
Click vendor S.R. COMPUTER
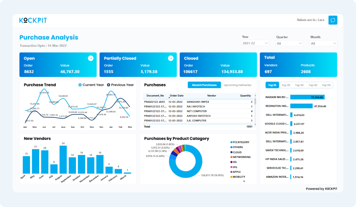[x=196, y=121]
